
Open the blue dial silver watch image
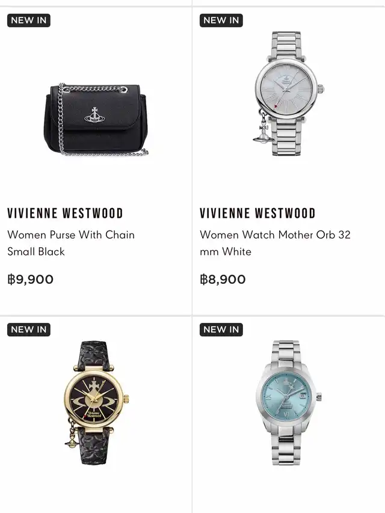(288, 402)
